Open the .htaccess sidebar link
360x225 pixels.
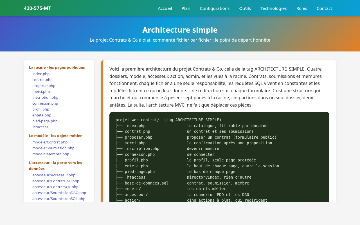tap(40, 127)
